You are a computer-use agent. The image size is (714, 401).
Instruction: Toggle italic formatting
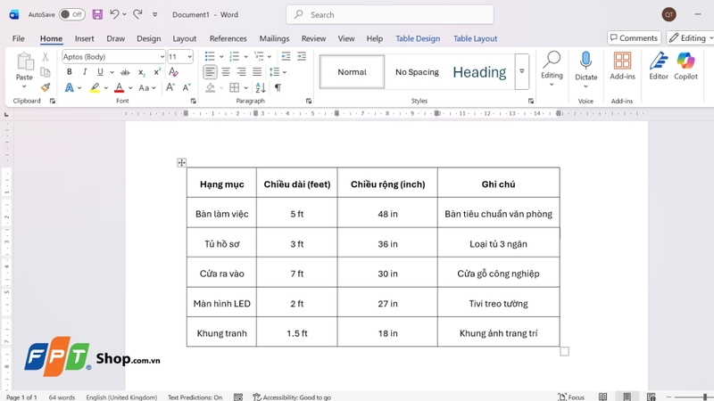click(x=84, y=72)
